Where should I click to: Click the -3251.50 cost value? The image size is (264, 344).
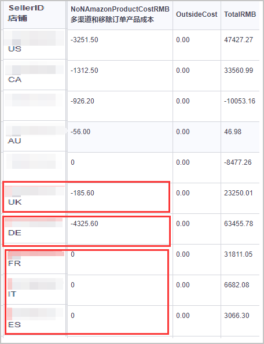click(x=85, y=40)
